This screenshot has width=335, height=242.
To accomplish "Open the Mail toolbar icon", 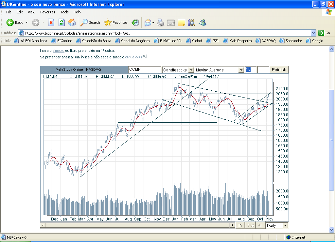I will [148, 23].
